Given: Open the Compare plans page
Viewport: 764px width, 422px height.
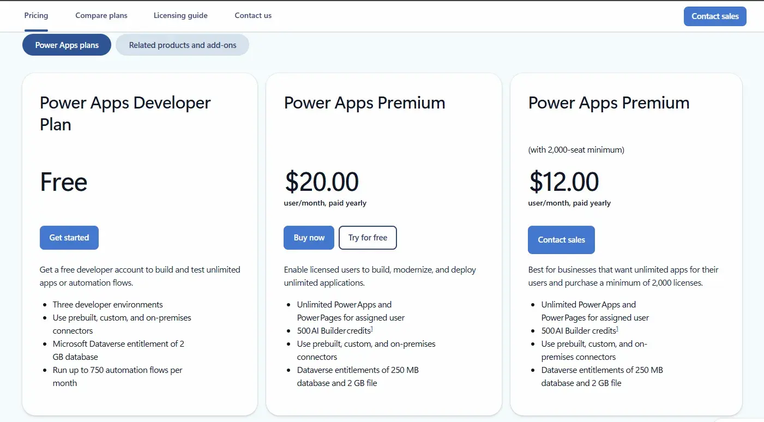Looking at the screenshot, I should (101, 15).
